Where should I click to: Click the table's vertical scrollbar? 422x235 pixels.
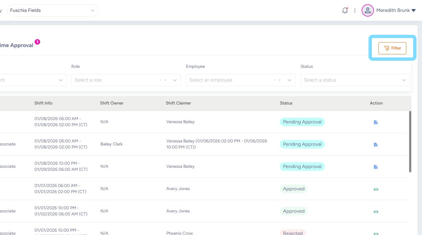click(x=410, y=141)
